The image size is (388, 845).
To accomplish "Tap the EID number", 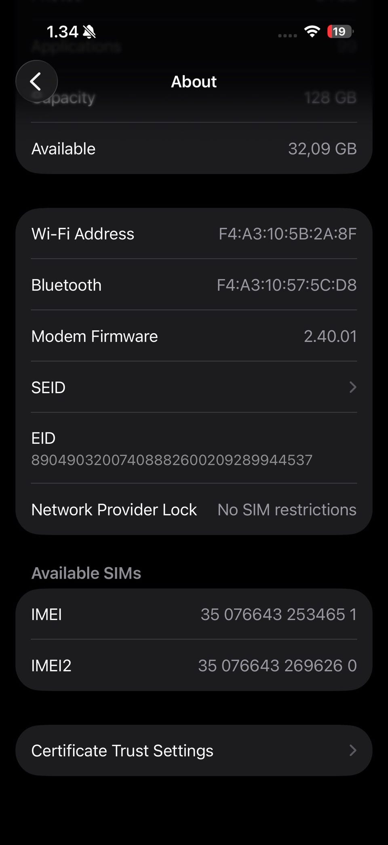I will pos(172,460).
